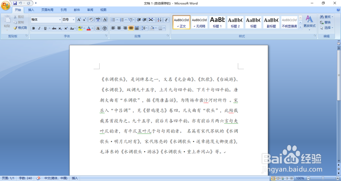The width and height of the screenshot is (341, 181).
Task: Click the word count (字数: 240) indicator
Action: click(26, 178)
